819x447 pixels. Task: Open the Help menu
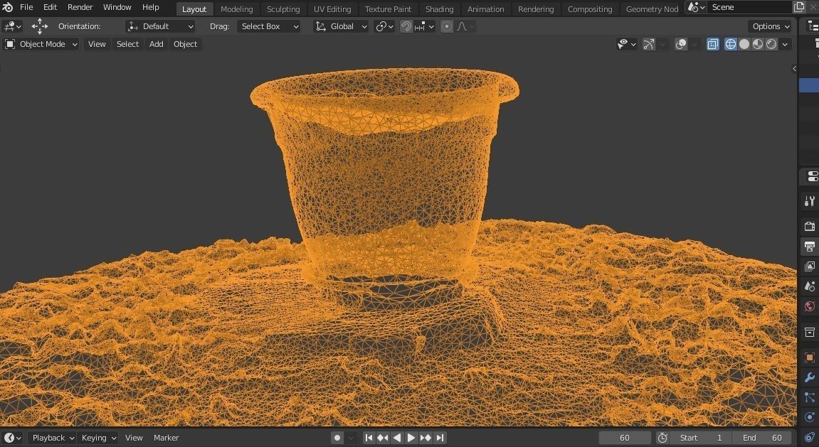point(150,7)
